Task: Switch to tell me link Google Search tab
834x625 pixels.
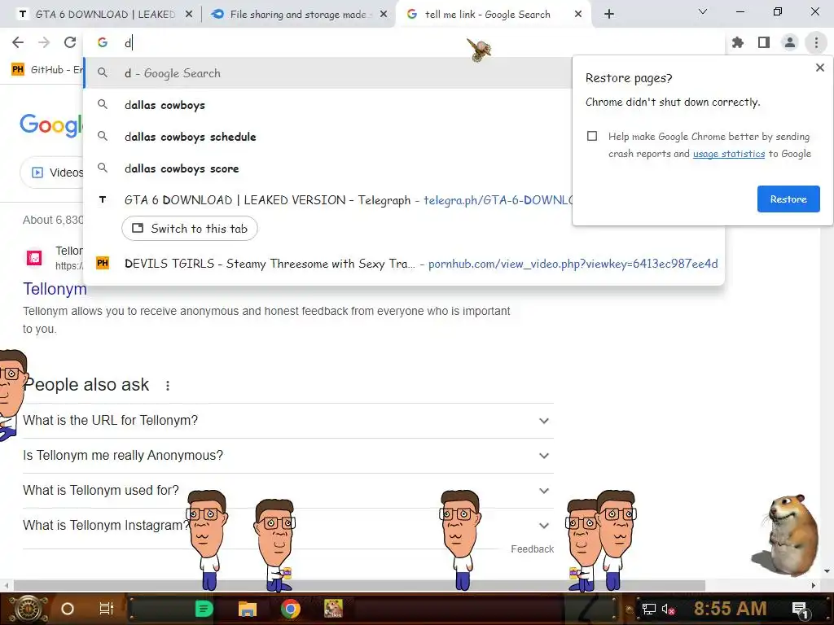Action: 487,15
